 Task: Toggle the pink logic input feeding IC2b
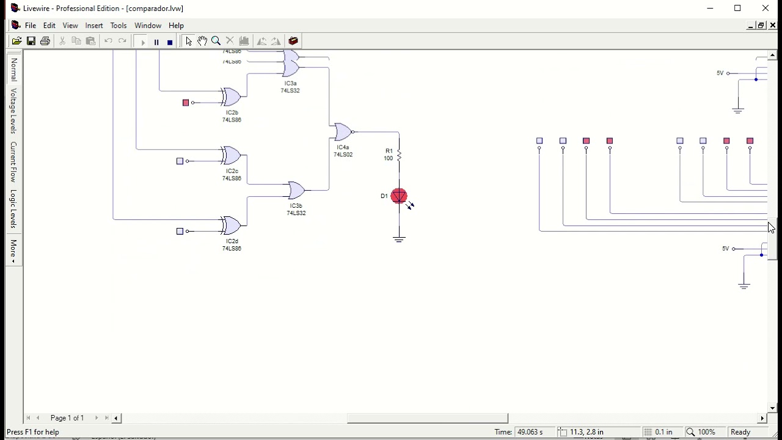coord(186,103)
